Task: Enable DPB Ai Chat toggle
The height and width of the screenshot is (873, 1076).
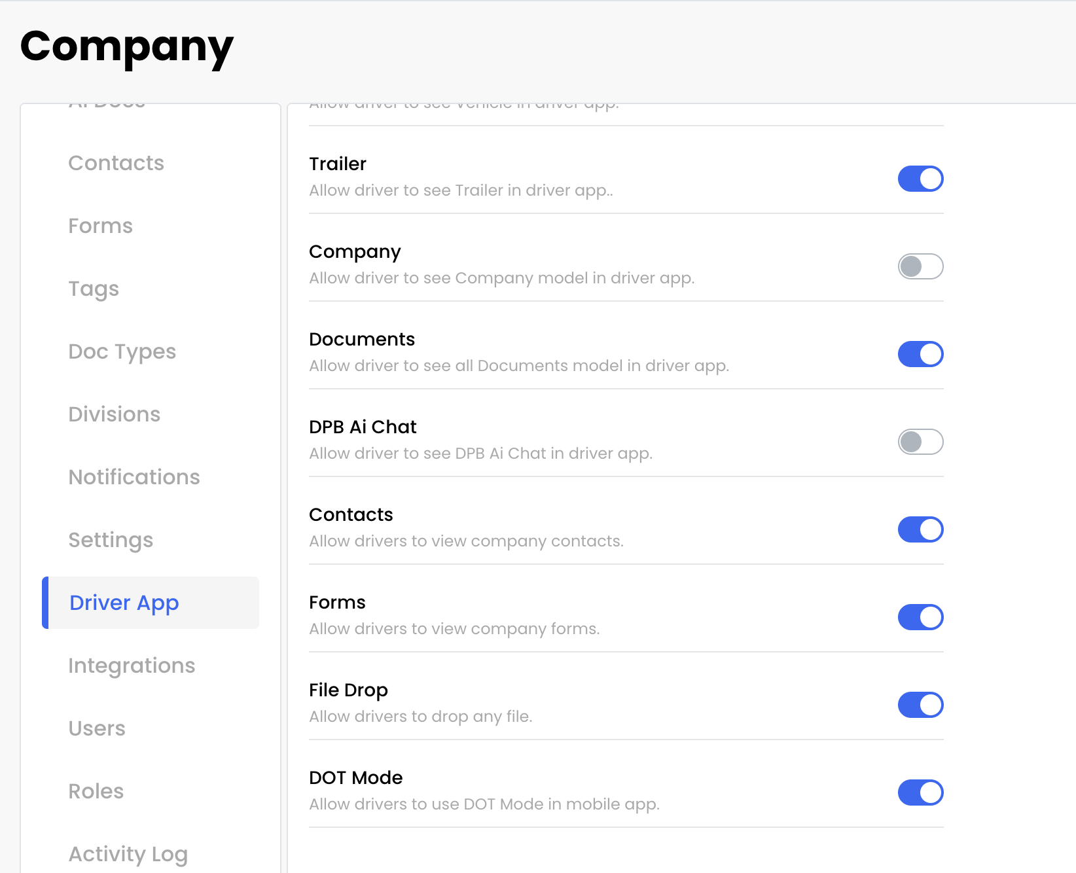Action: 920,442
